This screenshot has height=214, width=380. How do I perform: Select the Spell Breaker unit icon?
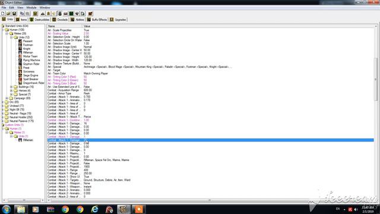pyautogui.click(x=20, y=79)
